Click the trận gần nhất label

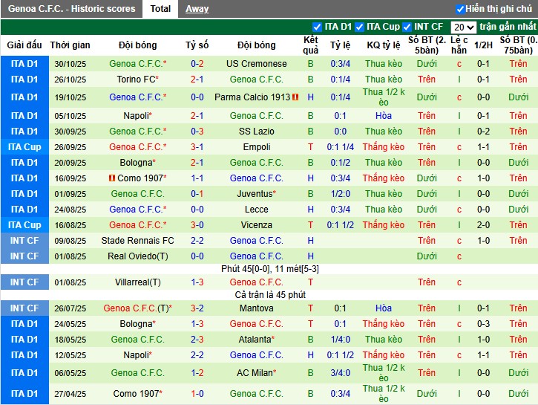click(x=508, y=27)
